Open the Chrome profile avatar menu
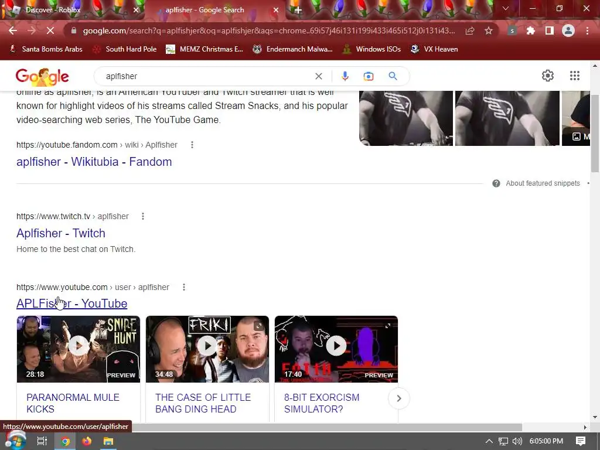 (568, 30)
